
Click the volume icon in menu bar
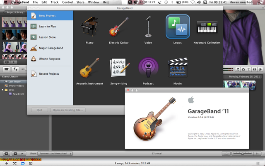pyautogui.click(x=199, y=2)
